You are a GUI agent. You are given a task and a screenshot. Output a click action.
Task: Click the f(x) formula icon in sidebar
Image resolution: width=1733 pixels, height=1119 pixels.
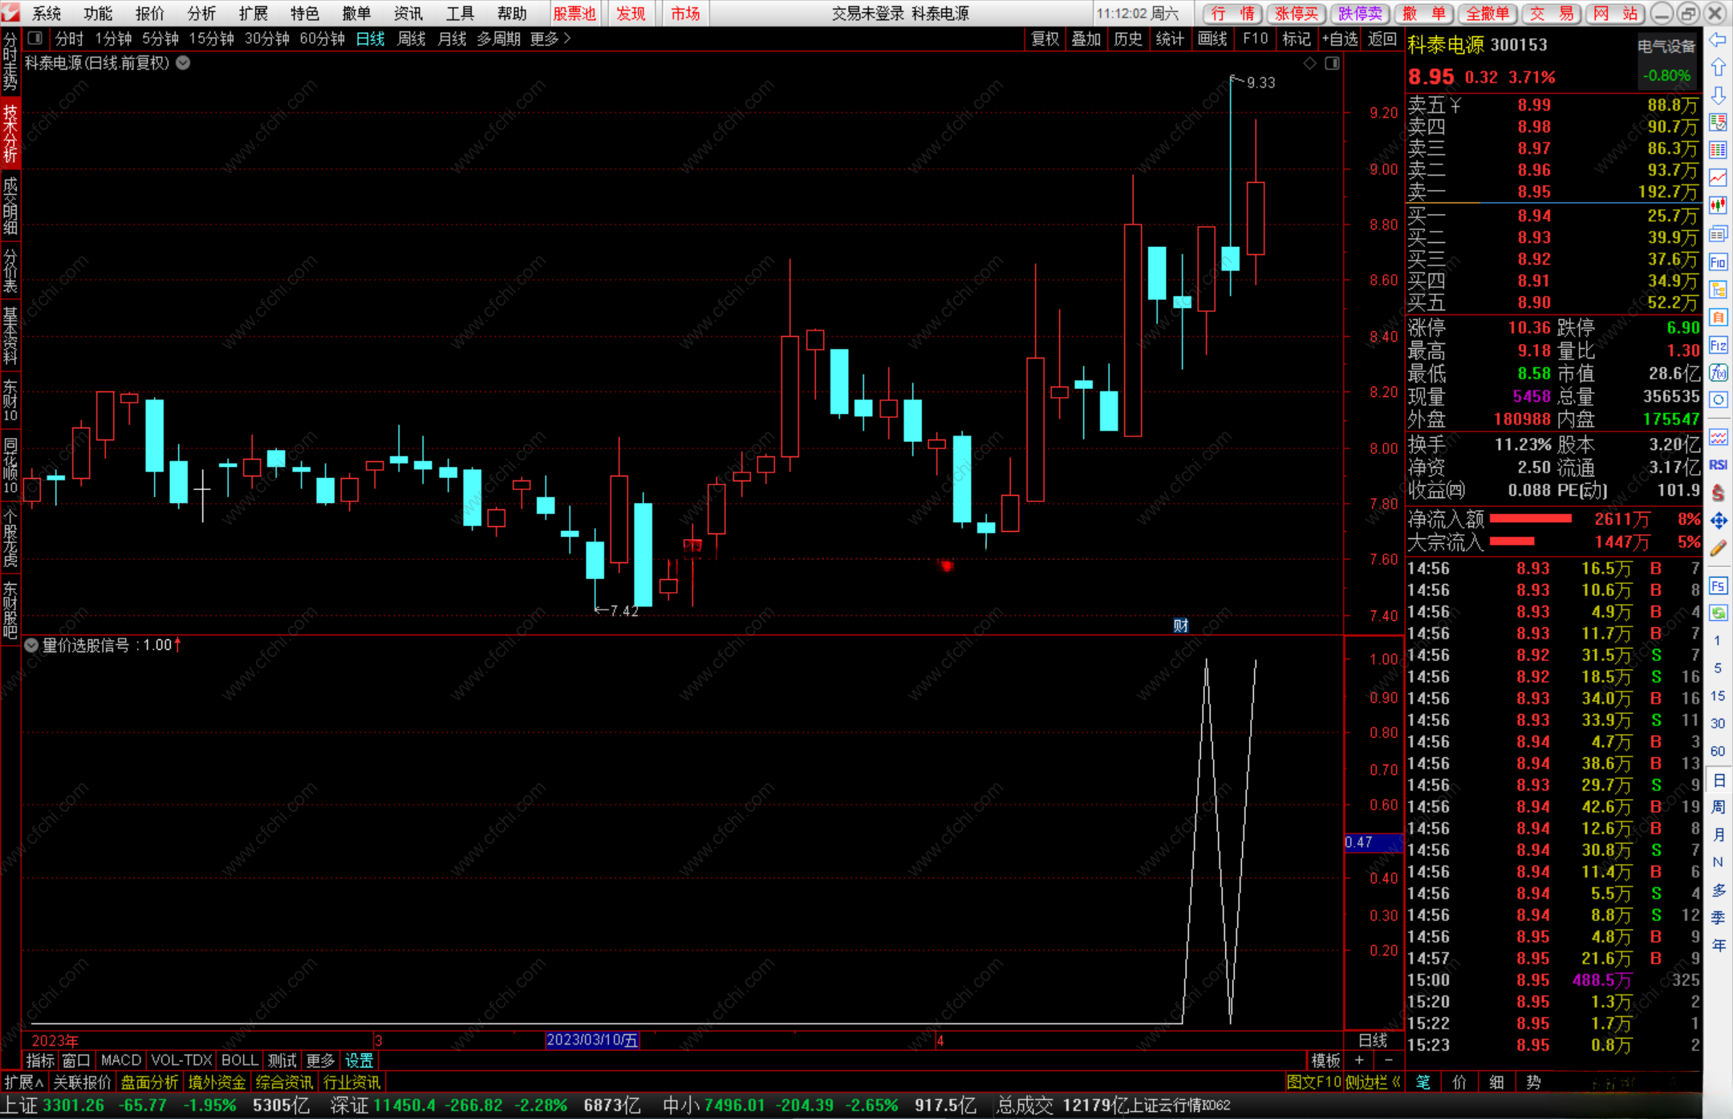(1718, 373)
